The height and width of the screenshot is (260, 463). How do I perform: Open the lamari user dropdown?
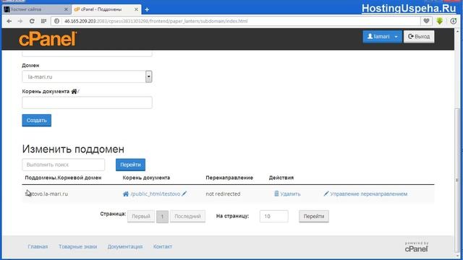tap(382, 37)
